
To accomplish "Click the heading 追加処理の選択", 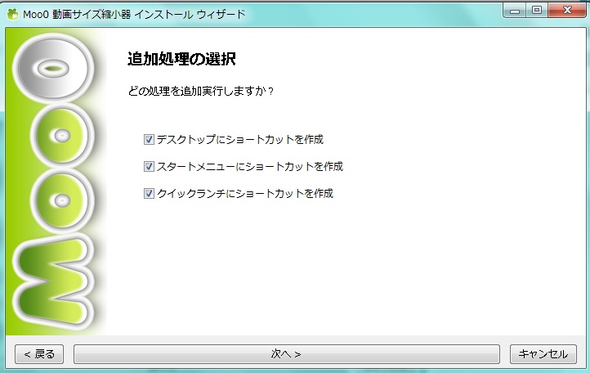I will (x=181, y=59).
